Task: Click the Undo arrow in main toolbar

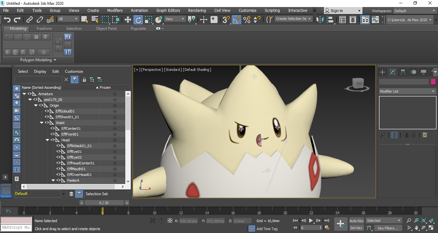Action: coord(7,20)
